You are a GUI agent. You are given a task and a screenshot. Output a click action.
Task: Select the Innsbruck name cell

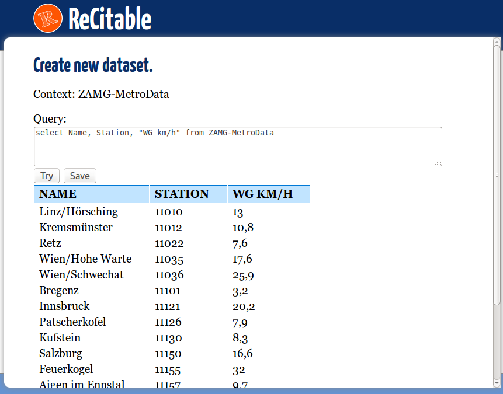point(64,306)
